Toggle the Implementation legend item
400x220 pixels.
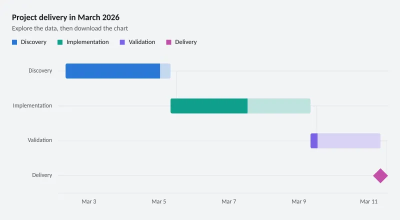pos(83,42)
